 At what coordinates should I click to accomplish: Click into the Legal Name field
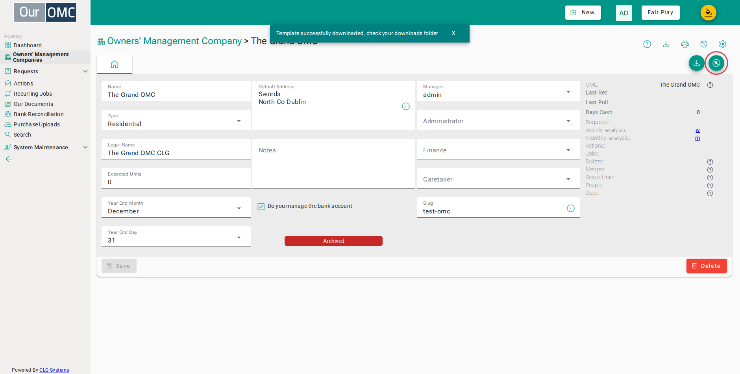176,149
